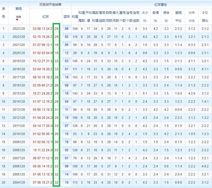Click blue ball 08 in row 1

point(67,29)
